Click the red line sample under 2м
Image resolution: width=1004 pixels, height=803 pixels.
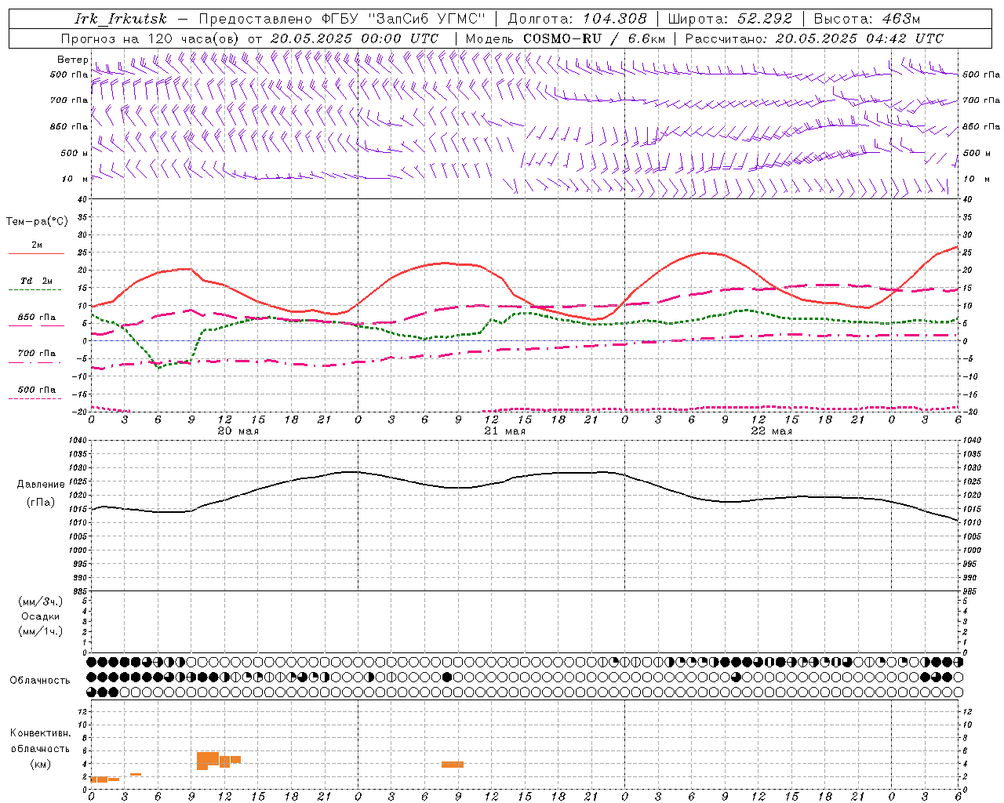click(x=36, y=254)
